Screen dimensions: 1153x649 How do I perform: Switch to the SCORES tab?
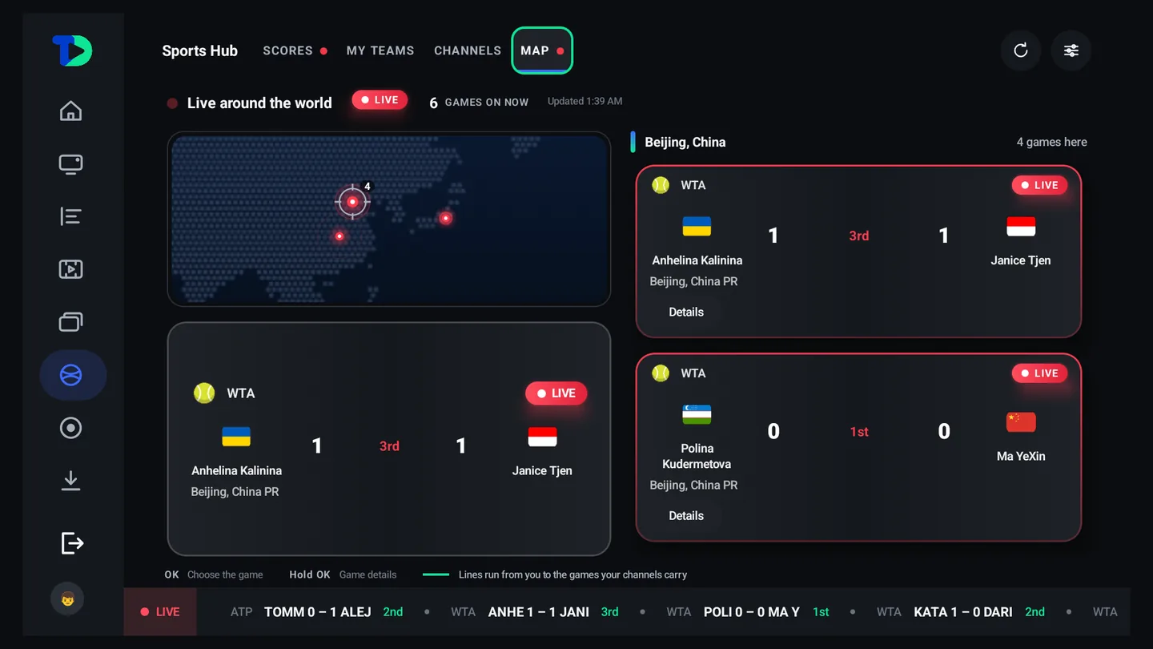[295, 50]
